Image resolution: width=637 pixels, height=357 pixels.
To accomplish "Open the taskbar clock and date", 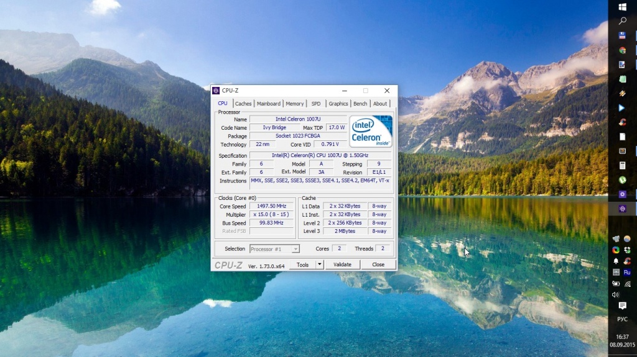I will 622,341.
